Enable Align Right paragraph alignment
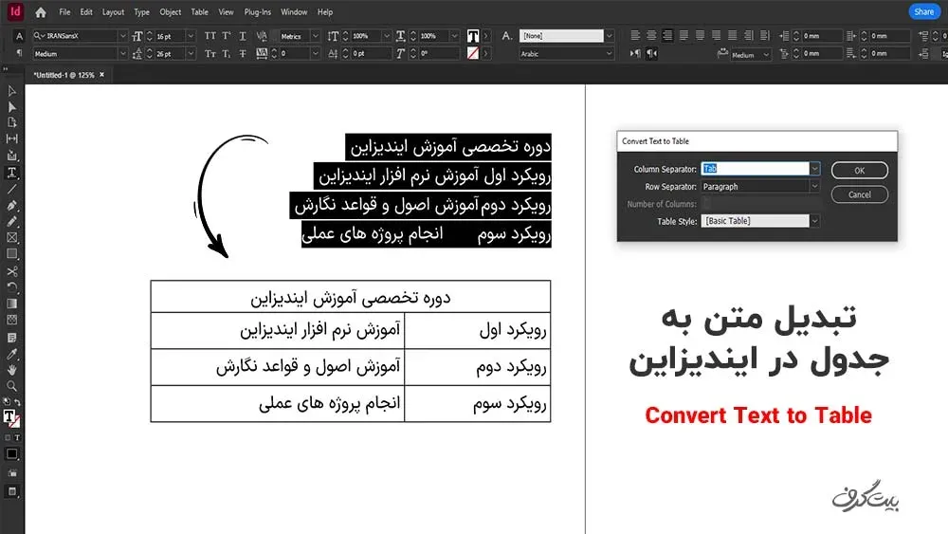The image size is (948, 534). coord(667,36)
